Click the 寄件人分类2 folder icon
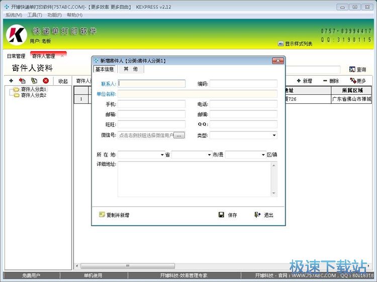Screen dimensions: 377x282 pos(16,95)
